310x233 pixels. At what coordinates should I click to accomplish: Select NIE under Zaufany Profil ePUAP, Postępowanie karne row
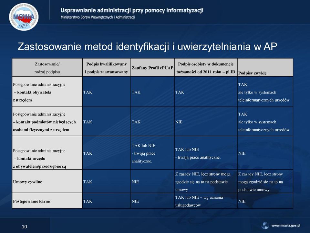click(x=135, y=201)
